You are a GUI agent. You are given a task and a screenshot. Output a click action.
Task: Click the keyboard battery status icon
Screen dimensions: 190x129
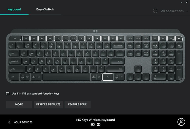[93, 125]
